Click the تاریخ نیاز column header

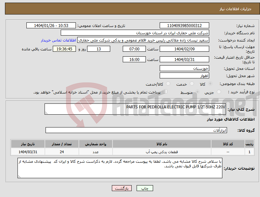click(28, 144)
